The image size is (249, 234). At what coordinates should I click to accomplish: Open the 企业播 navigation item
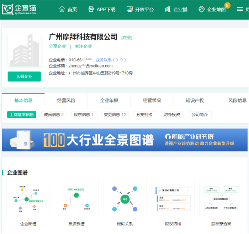pos(181,10)
